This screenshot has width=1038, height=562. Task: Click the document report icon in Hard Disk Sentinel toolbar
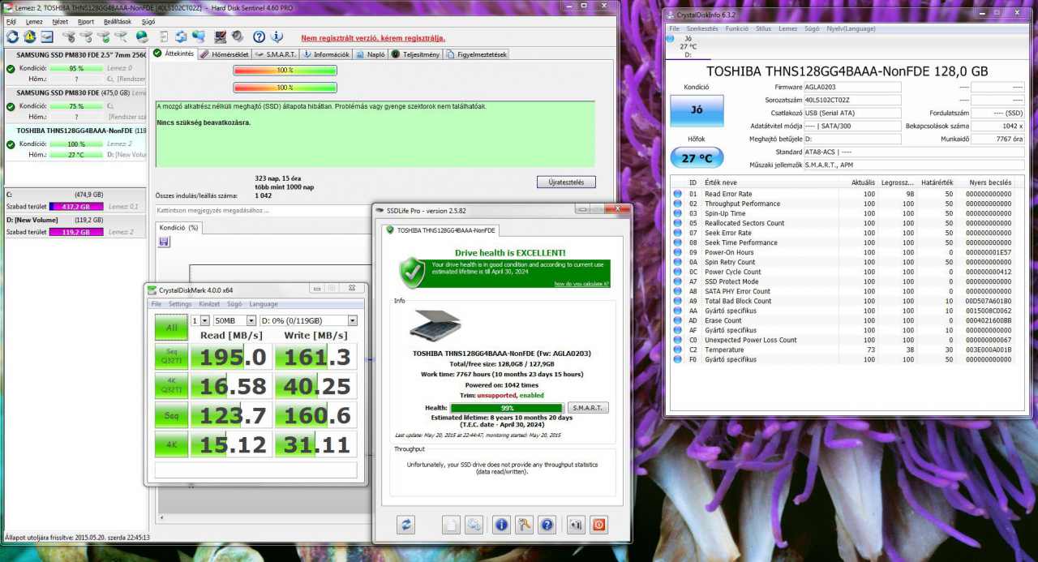[x=164, y=36]
